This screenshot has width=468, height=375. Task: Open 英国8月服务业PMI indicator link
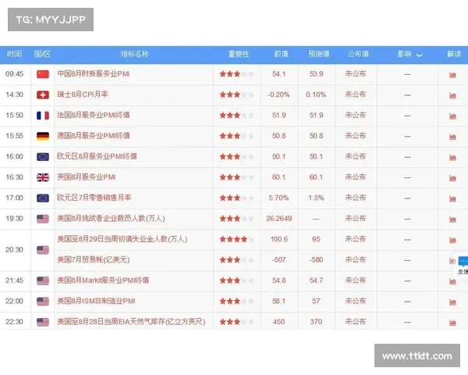click(87, 177)
